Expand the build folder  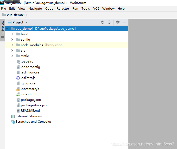(12, 34)
